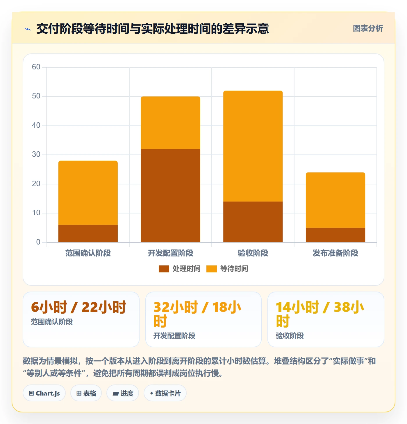Open the 6小时 / 22小时 data card
Viewport: 407px width, 424px height.
81,319
